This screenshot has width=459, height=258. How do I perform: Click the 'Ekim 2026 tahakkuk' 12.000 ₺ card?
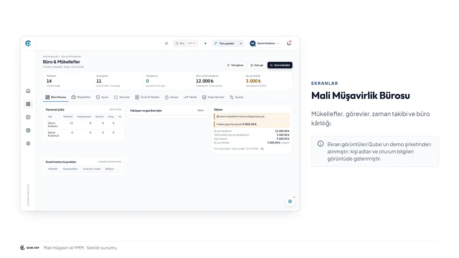coord(217,81)
